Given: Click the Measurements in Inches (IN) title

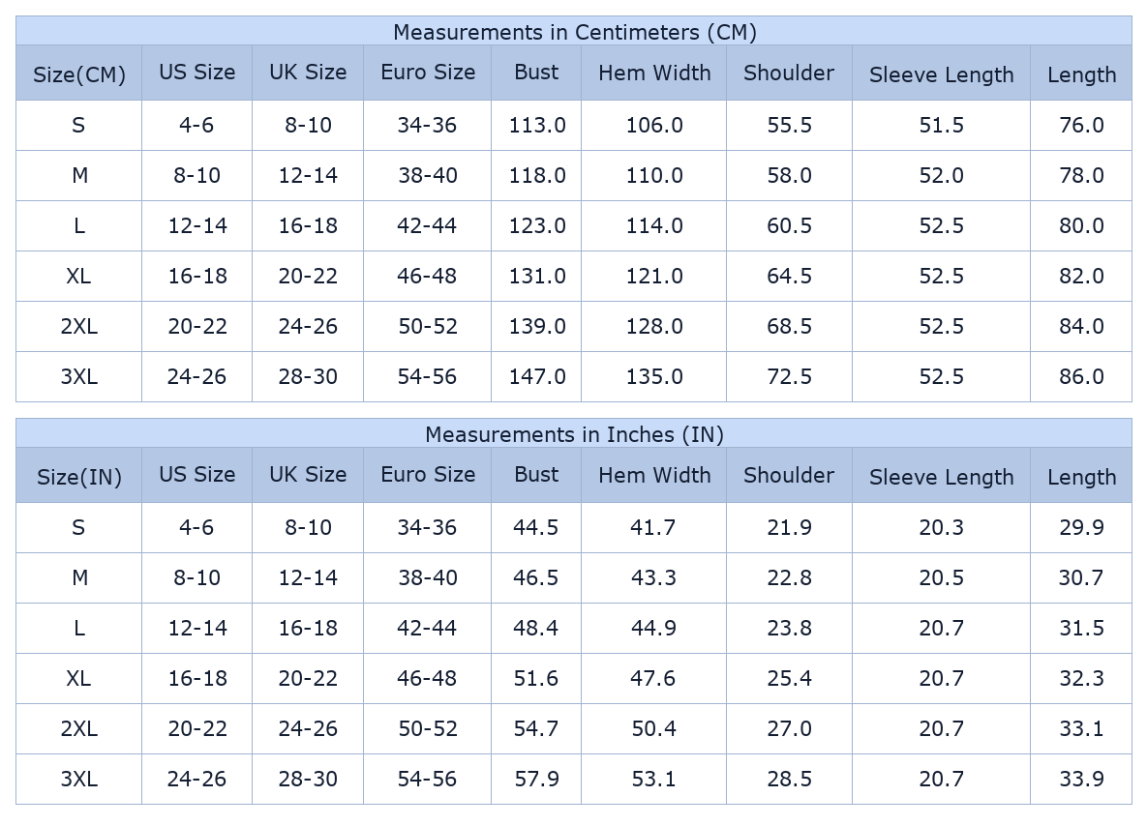Looking at the screenshot, I should 574,434.
